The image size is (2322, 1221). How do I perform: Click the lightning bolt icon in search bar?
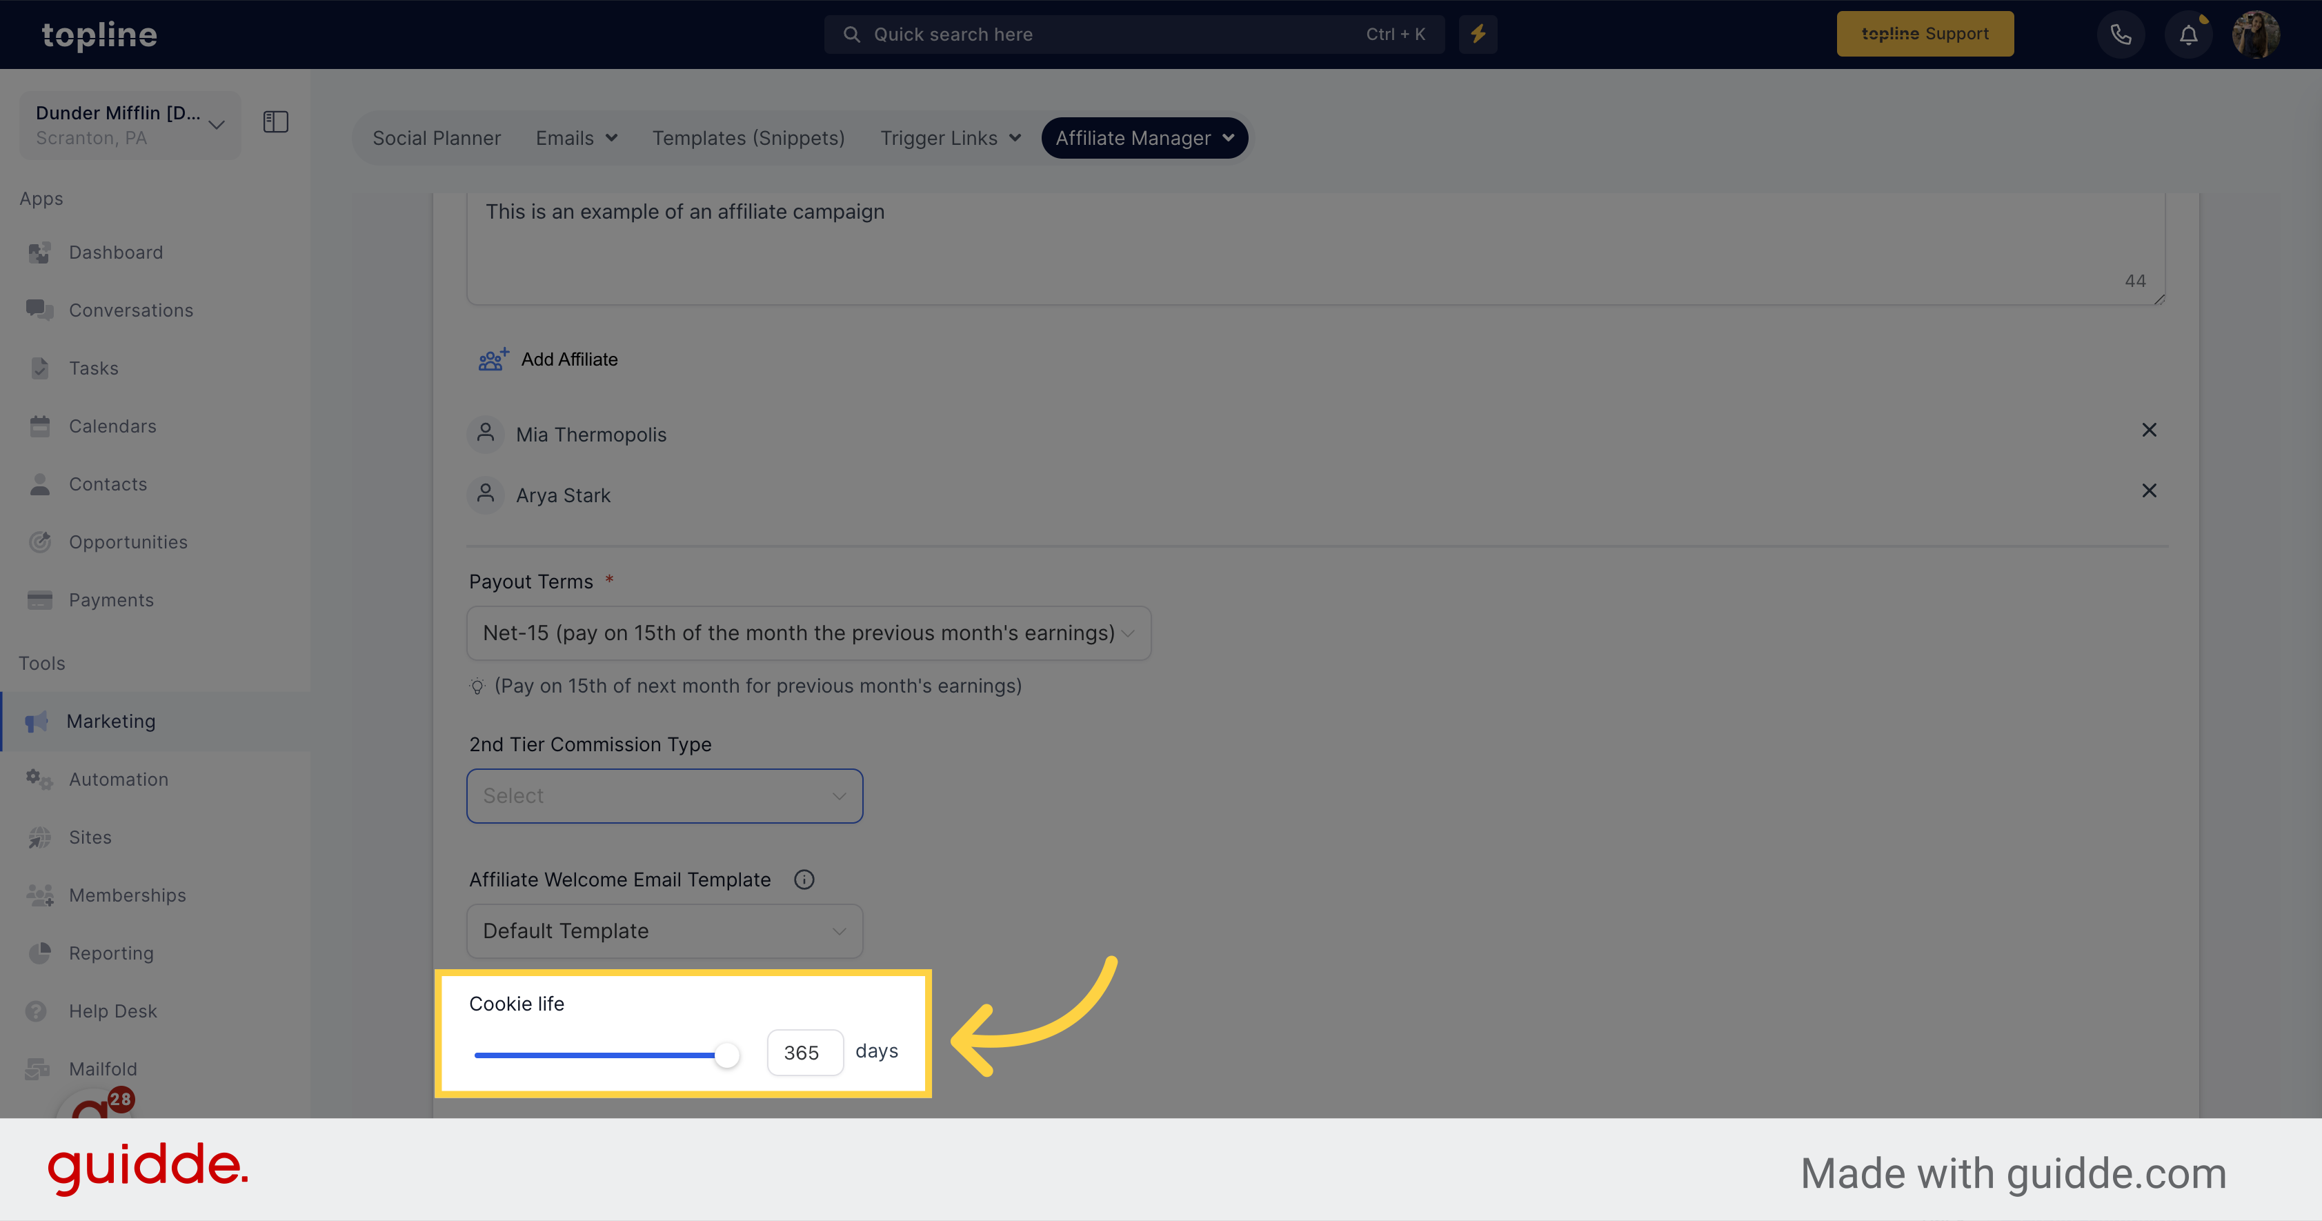click(x=1478, y=34)
